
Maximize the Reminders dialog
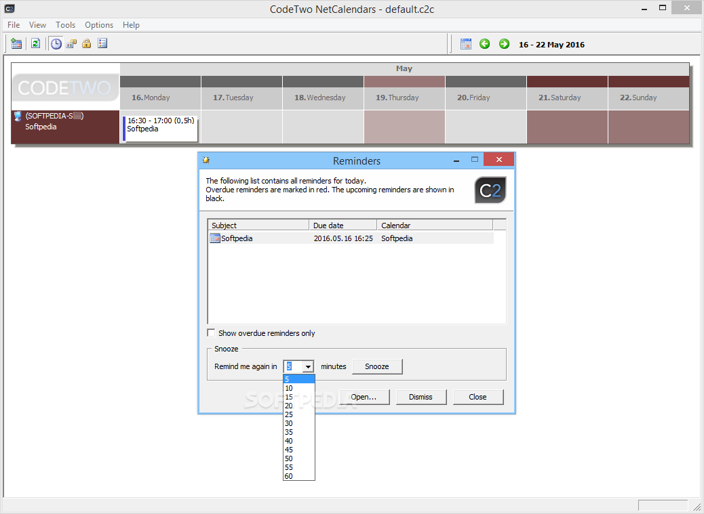(475, 160)
